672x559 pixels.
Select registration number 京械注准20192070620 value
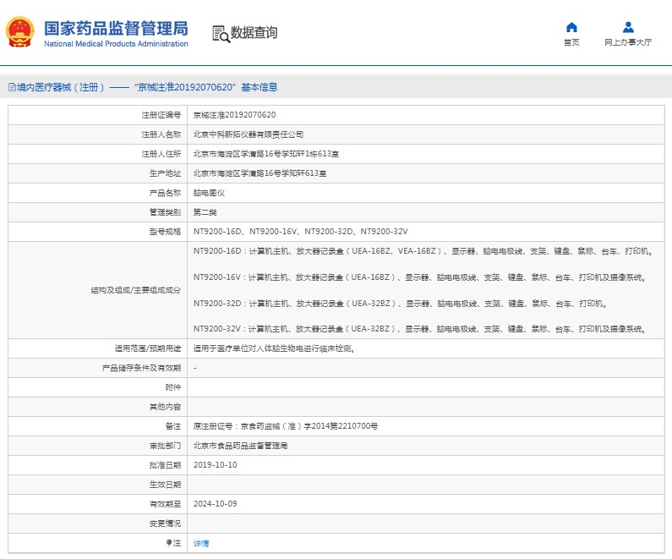(x=234, y=115)
